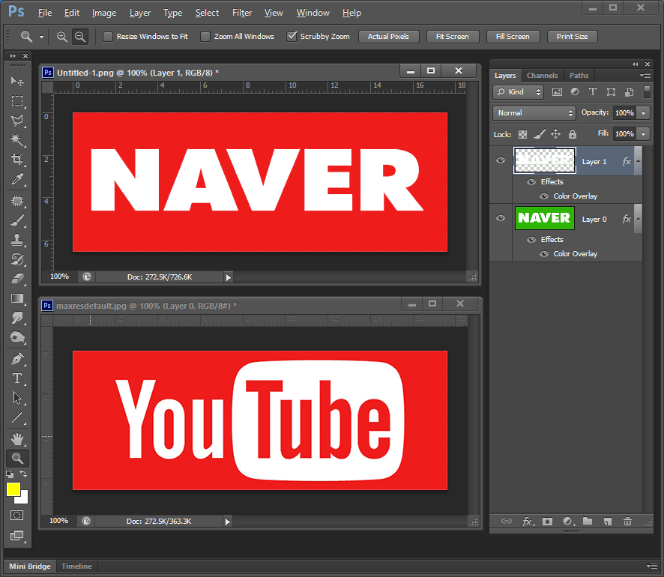Select the Zoom tool in toolbox

[x=17, y=459]
